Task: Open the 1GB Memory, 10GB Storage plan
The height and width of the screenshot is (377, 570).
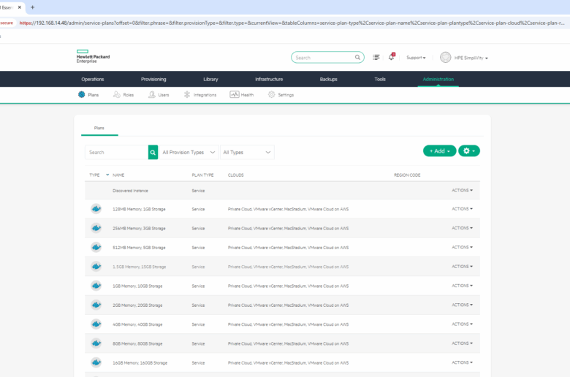Action: pos(137,286)
